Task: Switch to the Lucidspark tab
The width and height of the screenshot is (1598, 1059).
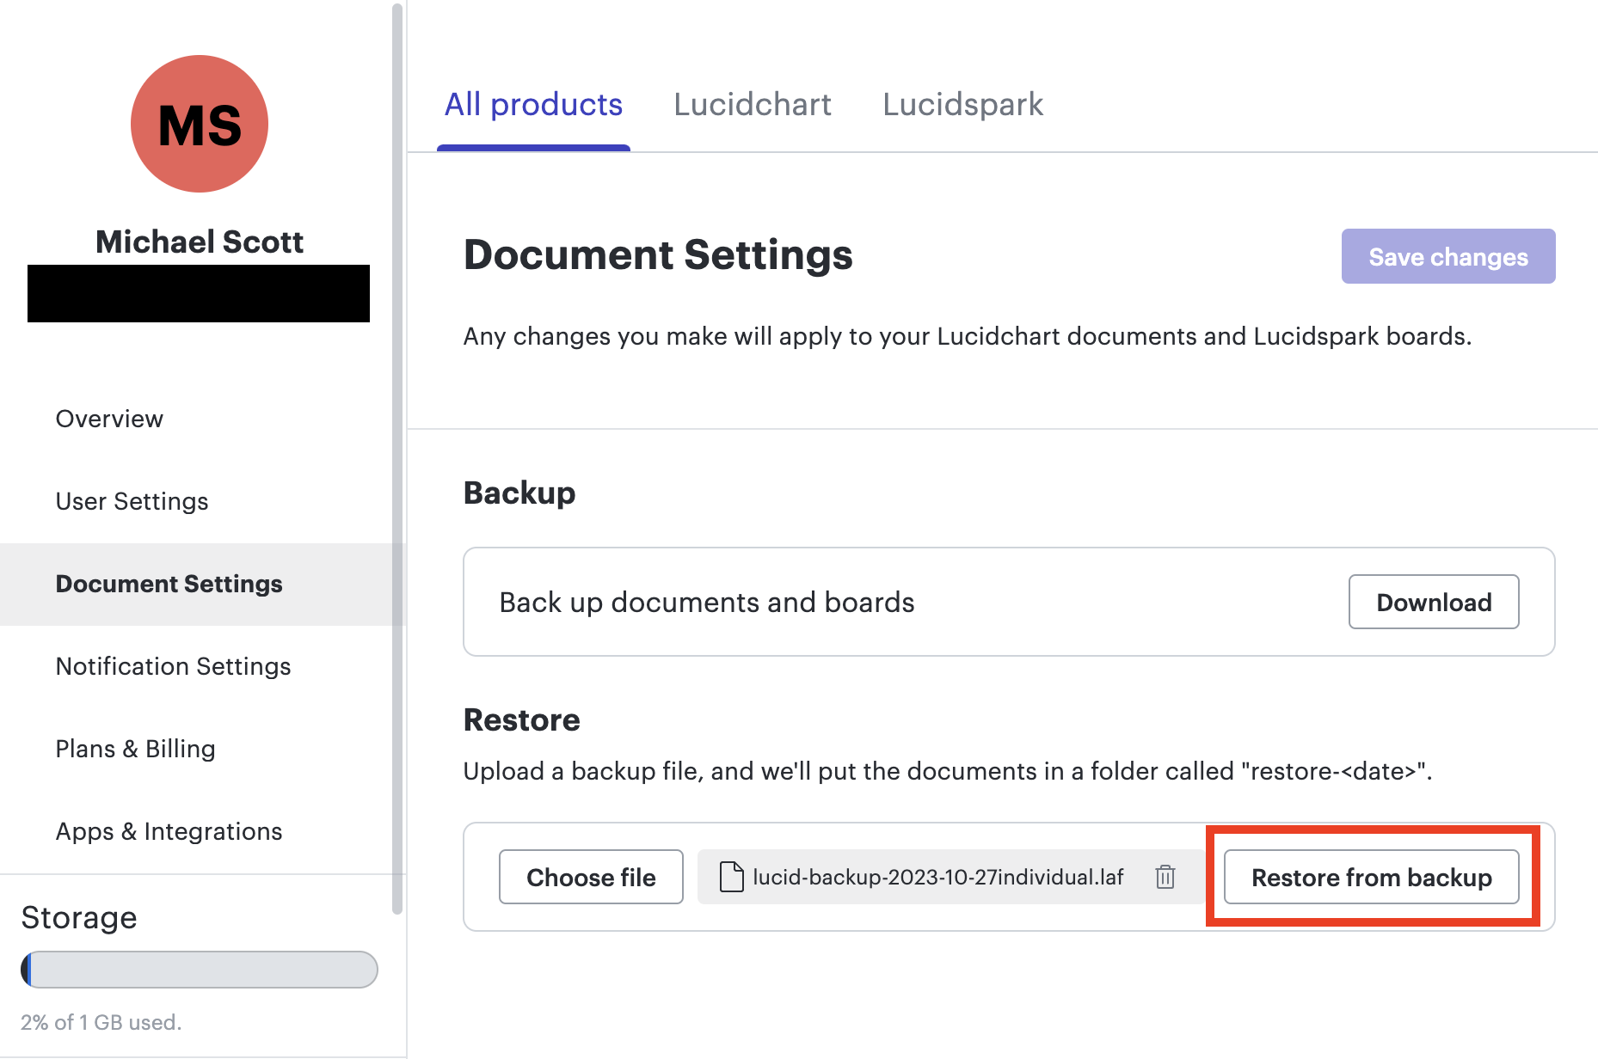Action: pos(962,104)
